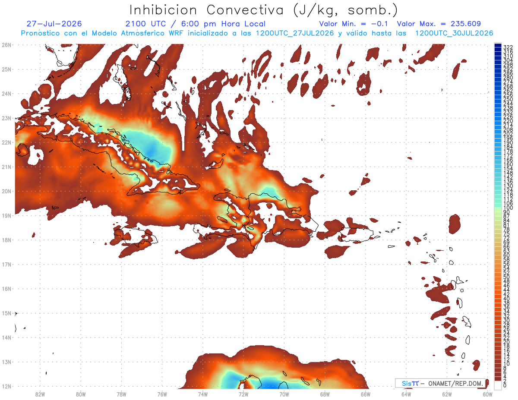Click the '21N' latitude label
This screenshot has width=518, height=400.
point(6,167)
